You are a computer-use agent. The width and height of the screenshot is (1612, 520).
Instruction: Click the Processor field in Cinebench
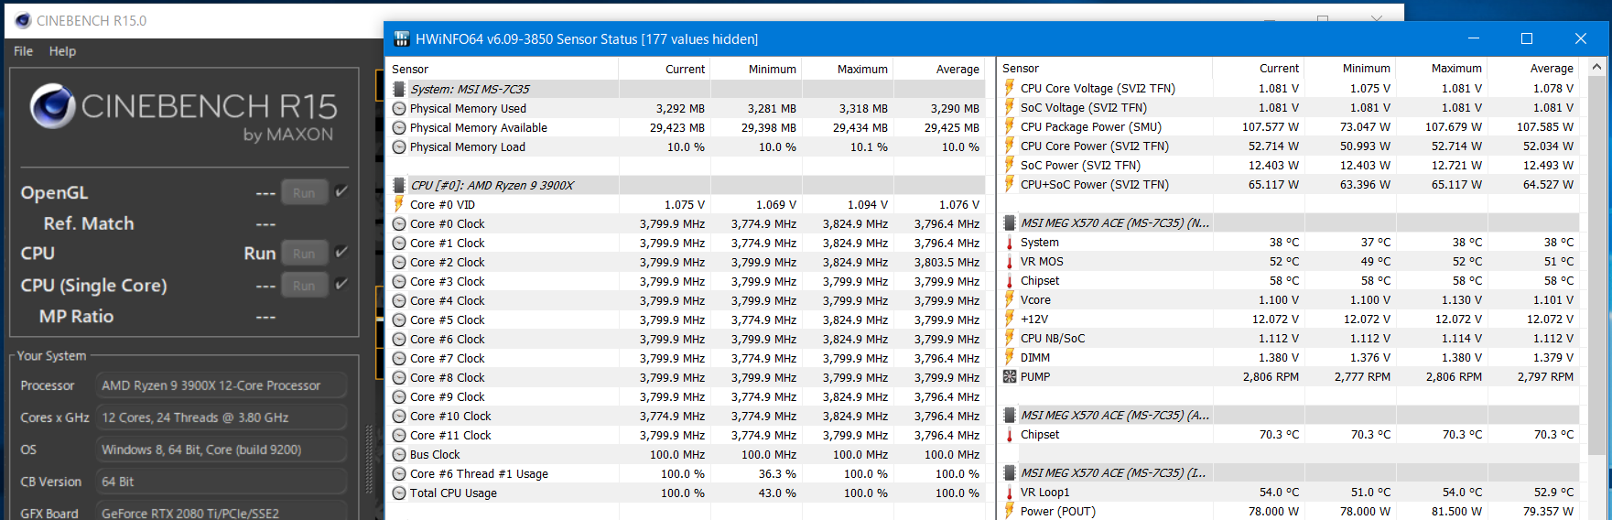(222, 385)
